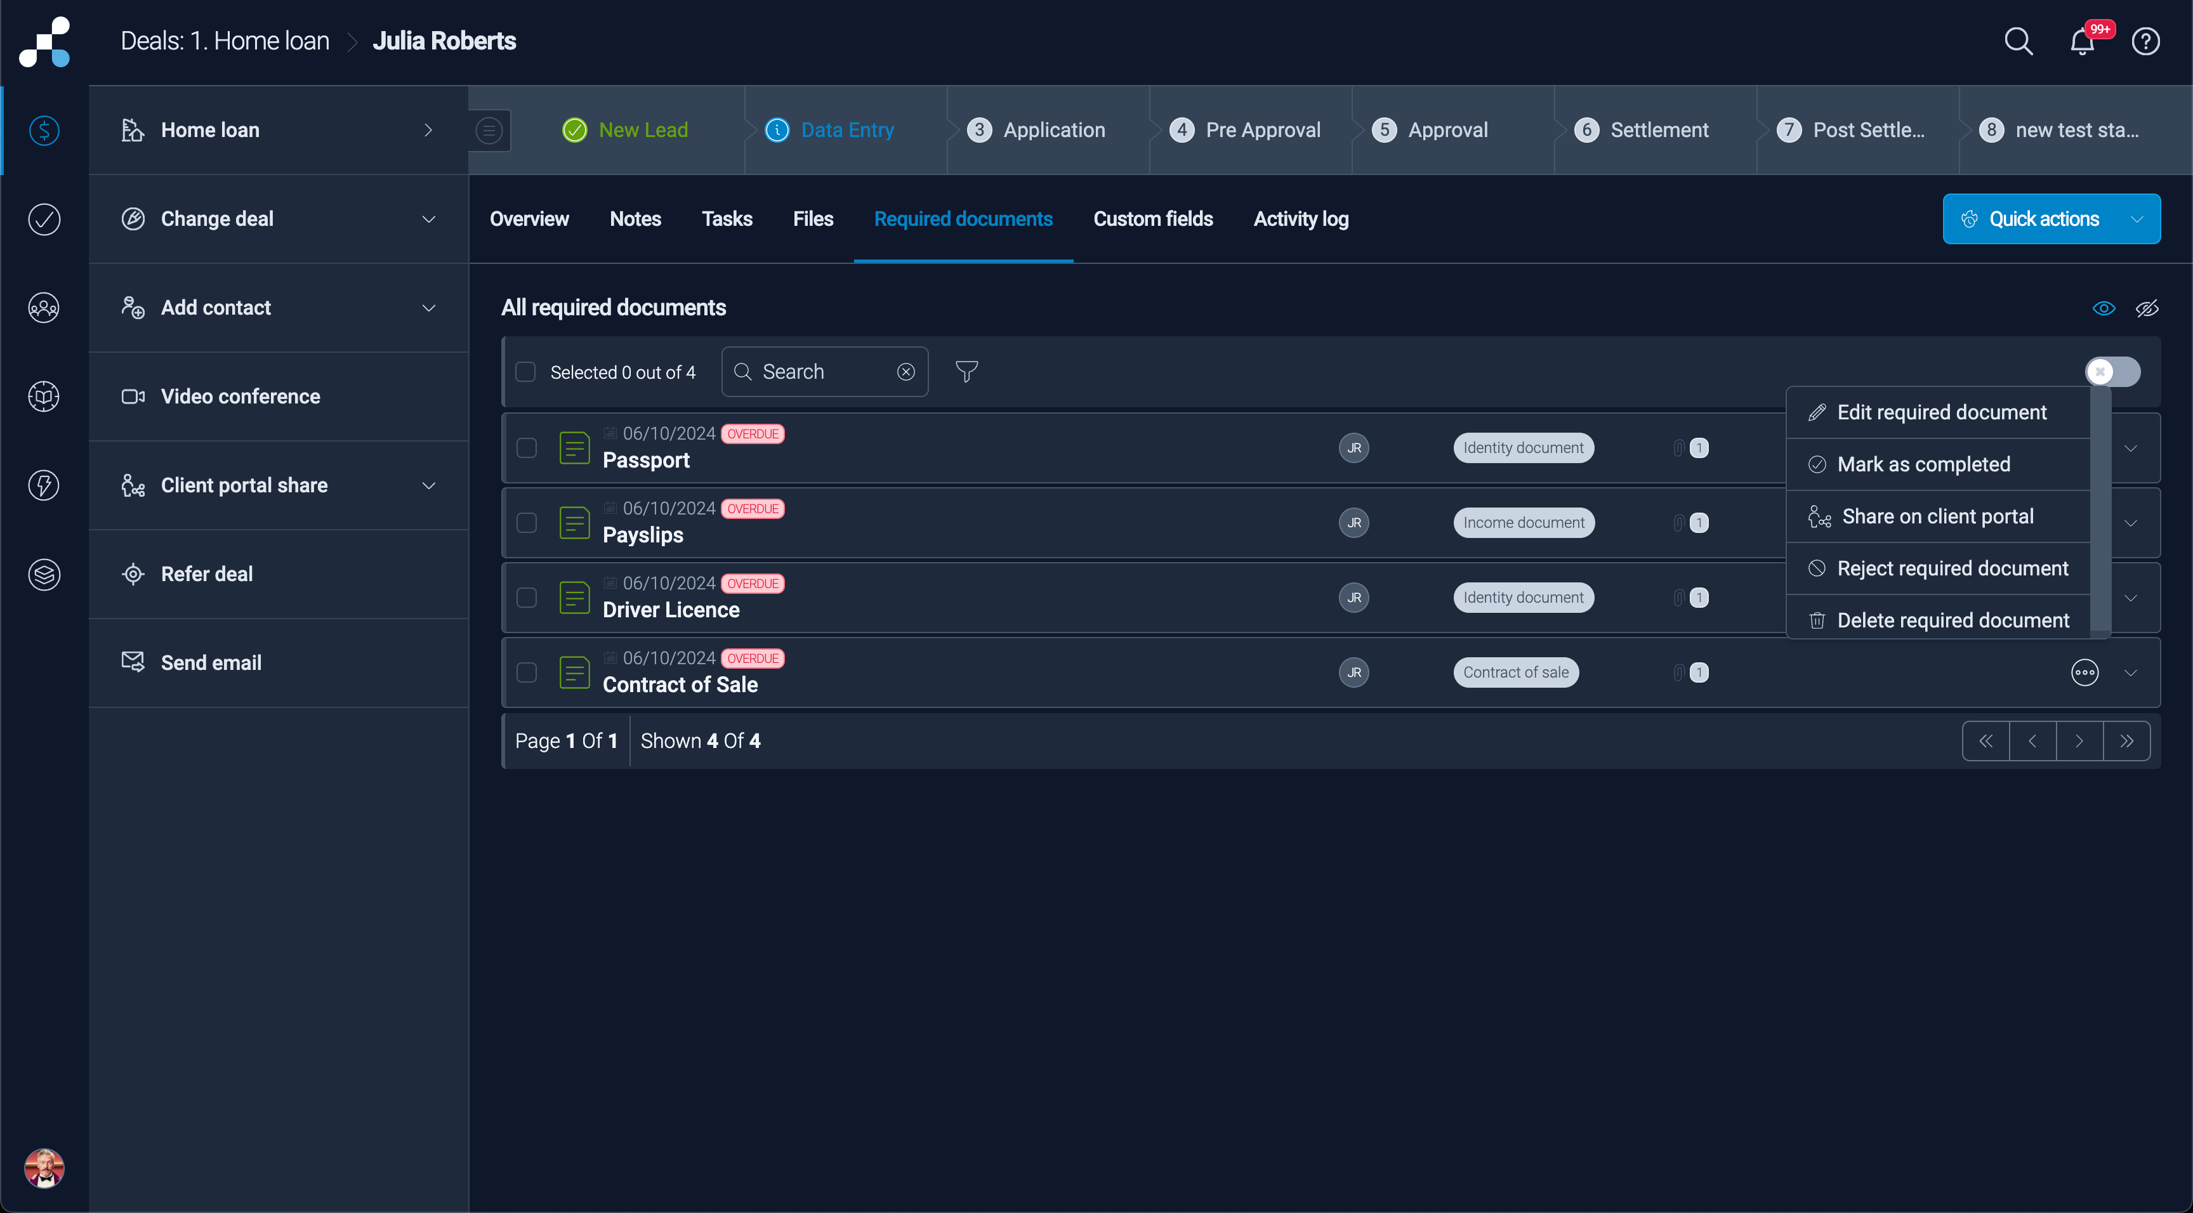The width and height of the screenshot is (2193, 1213).
Task: Open the contacts group icon in sidebar
Action: 44,307
